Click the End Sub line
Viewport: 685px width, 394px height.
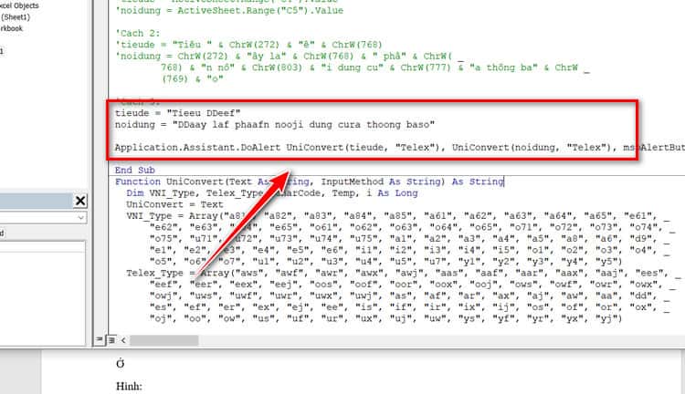pos(135,171)
